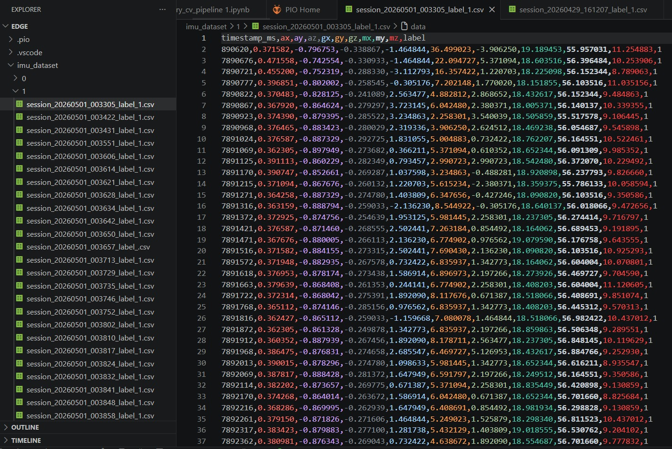Click the CSV icon in breadcrumb
Image resolution: width=672 pixels, height=449 pixels.
[x=255, y=27]
